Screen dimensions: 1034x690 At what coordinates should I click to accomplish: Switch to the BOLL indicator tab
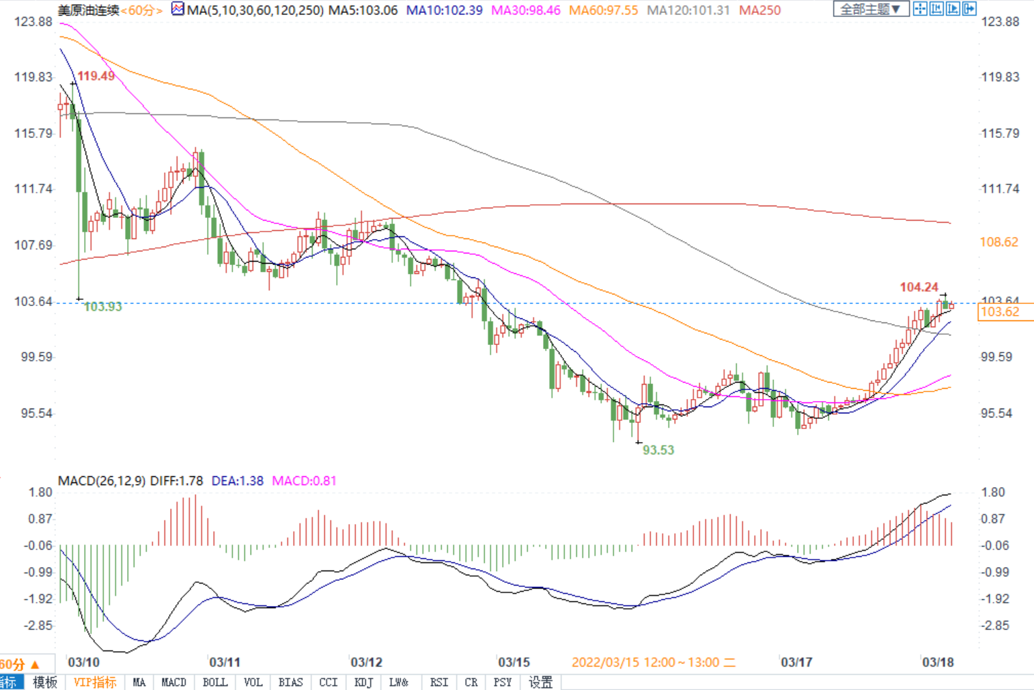coord(215,682)
